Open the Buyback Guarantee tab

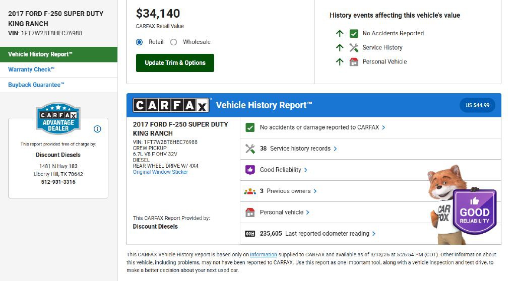coord(36,85)
